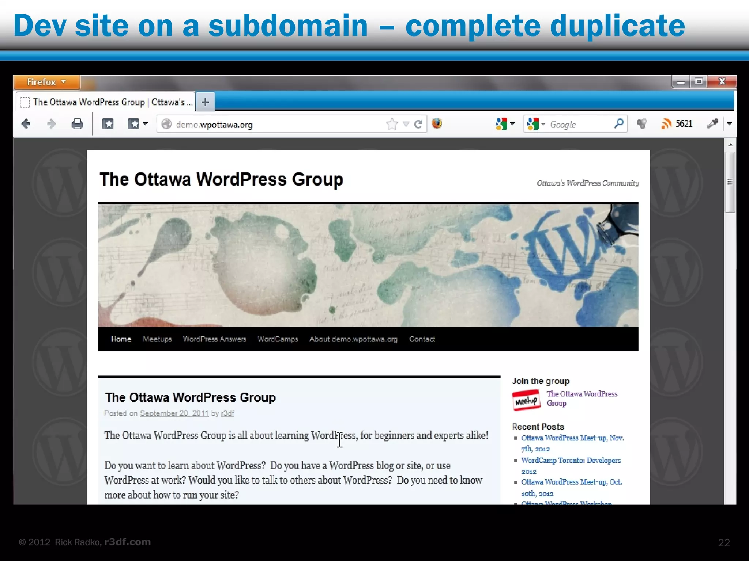Open the Home menu item

point(121,339)
